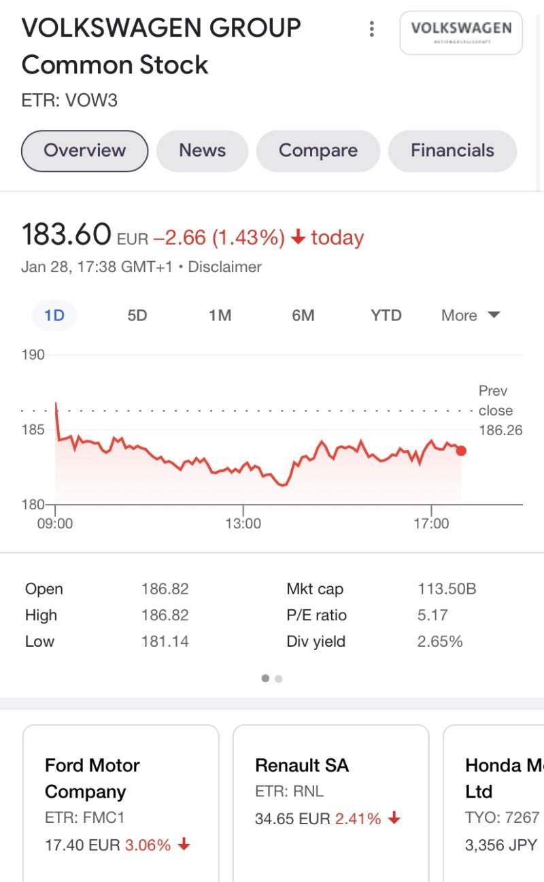Screen dimensions: 544x882
Task: Go to second stats page dot
Action: point(279,679)
